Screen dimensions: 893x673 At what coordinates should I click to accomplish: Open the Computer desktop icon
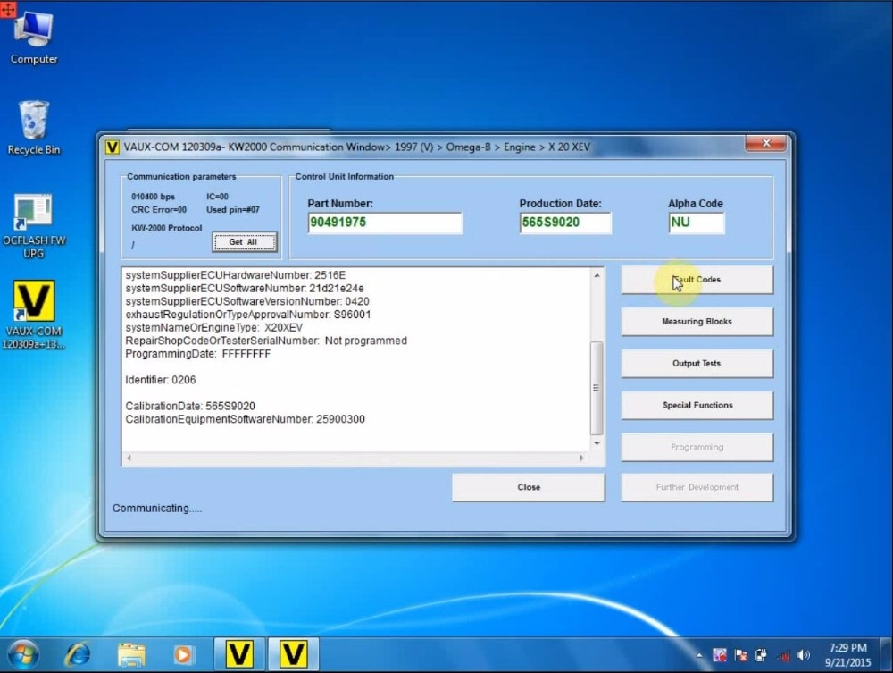[34, 38]
